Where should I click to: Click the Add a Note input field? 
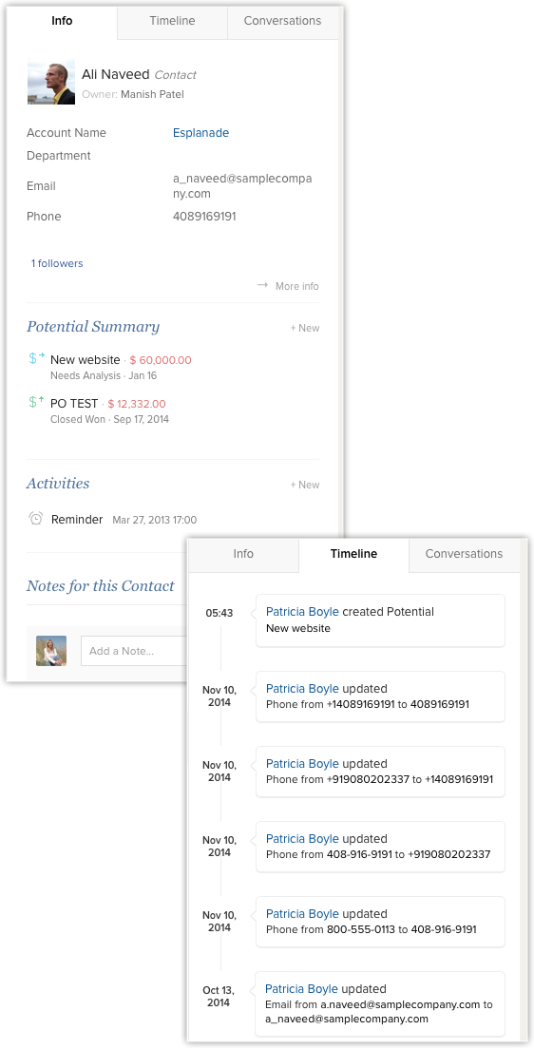[134, 650]
